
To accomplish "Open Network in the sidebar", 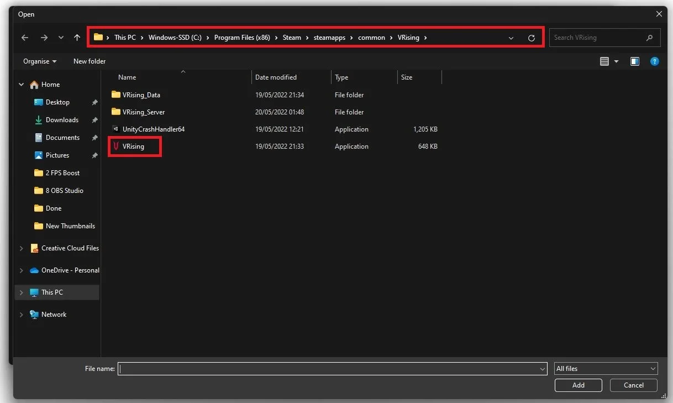I will pyautogui.click(x=54, y=315).
